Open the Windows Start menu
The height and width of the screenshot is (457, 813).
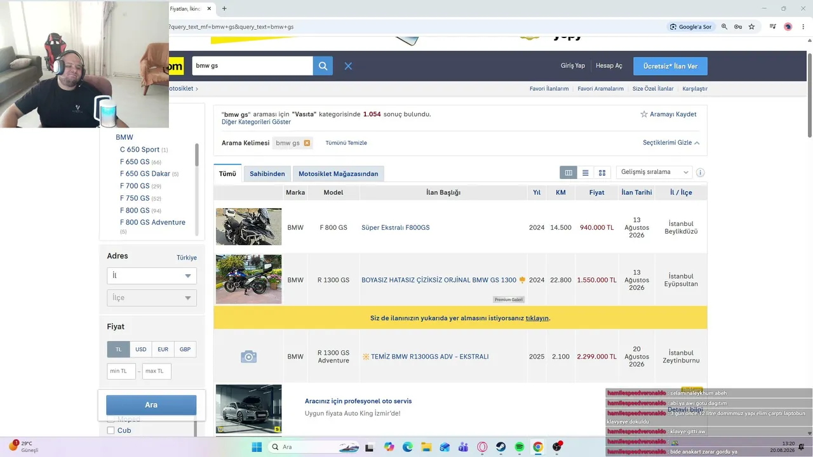pos(257,447)
